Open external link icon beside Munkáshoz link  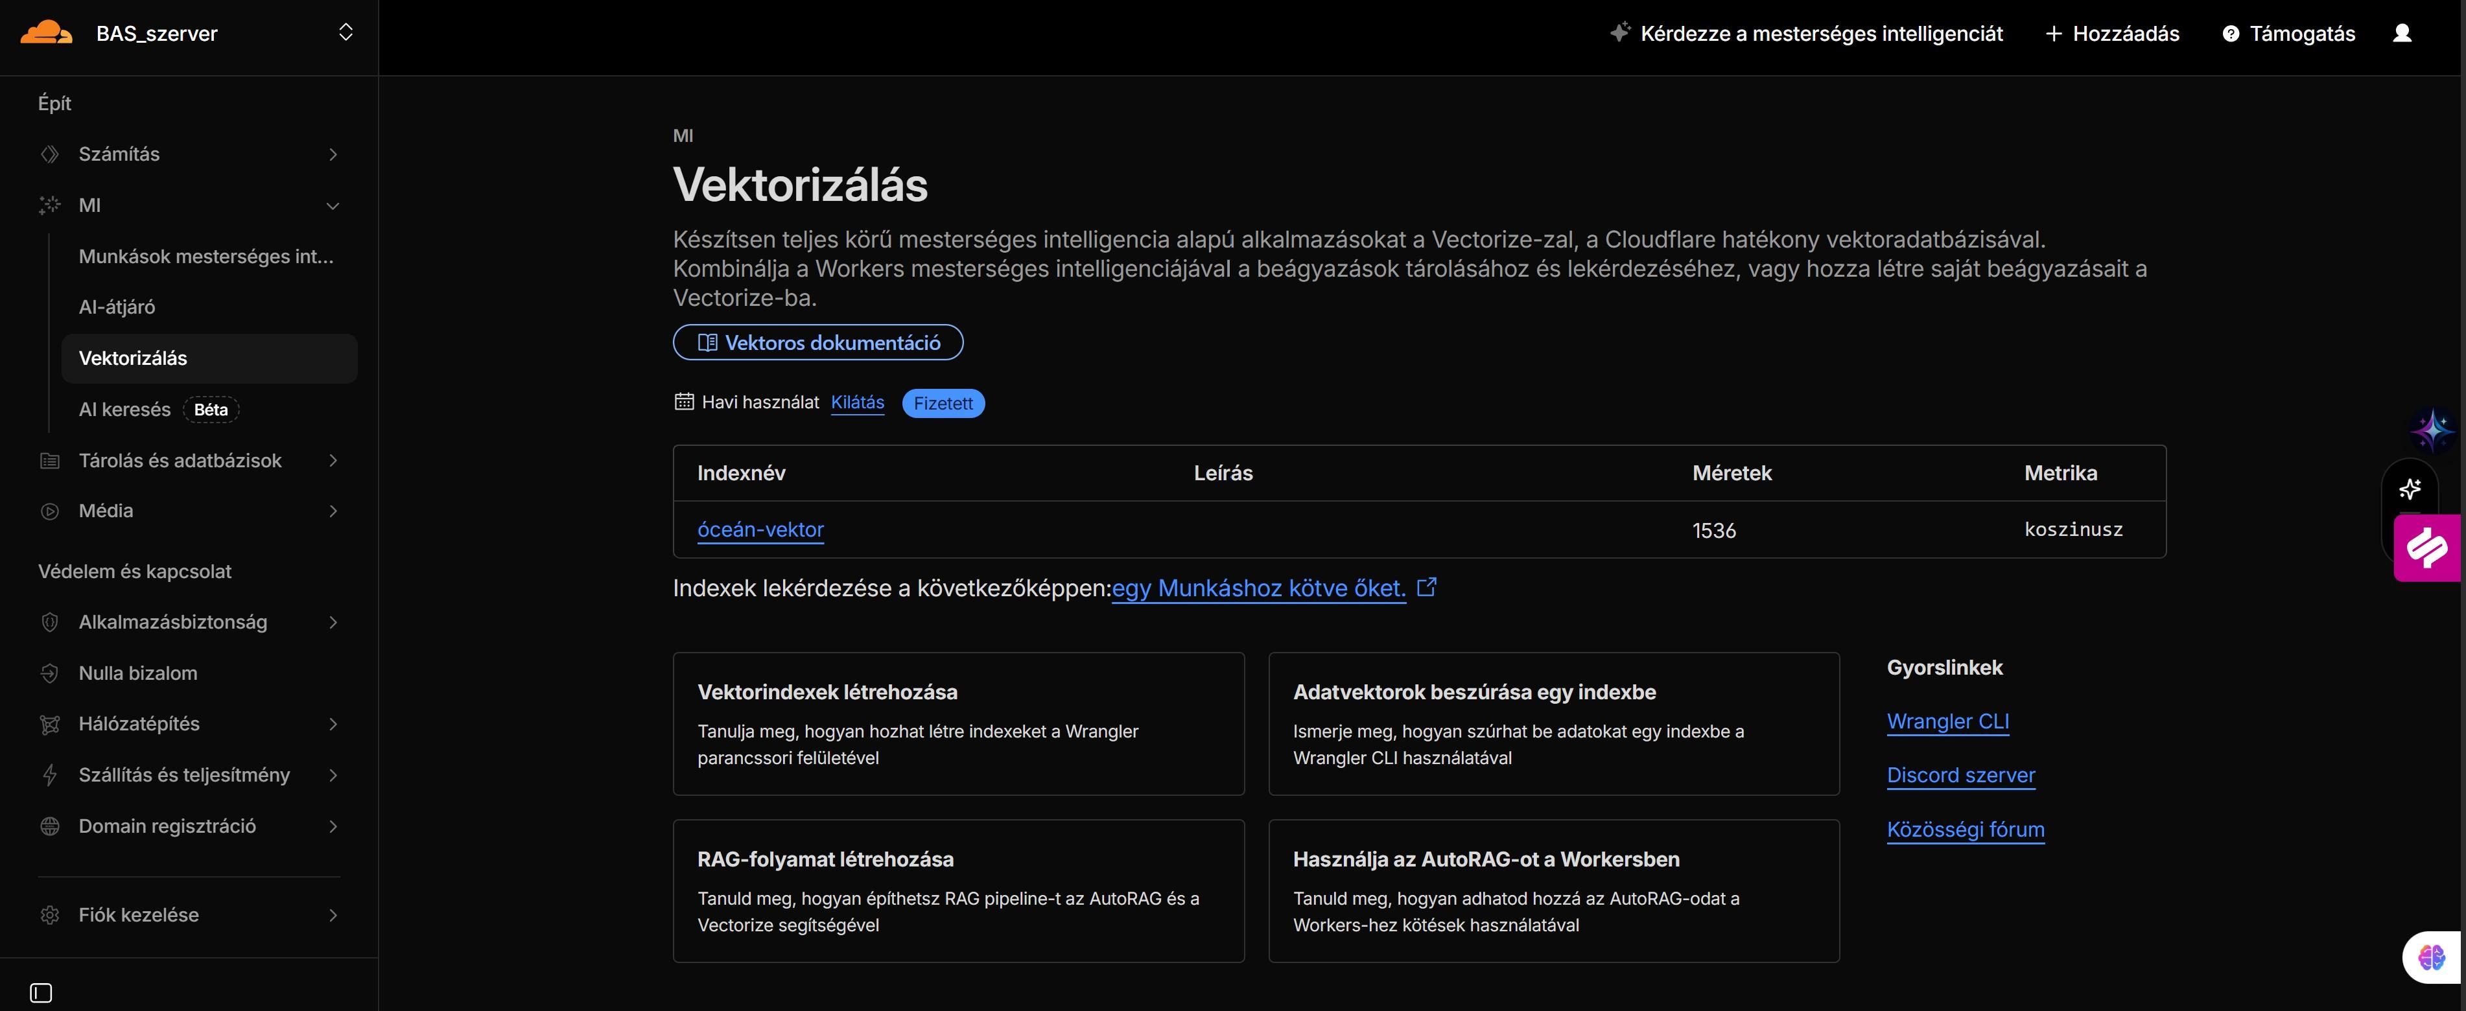click(1426, 587)
